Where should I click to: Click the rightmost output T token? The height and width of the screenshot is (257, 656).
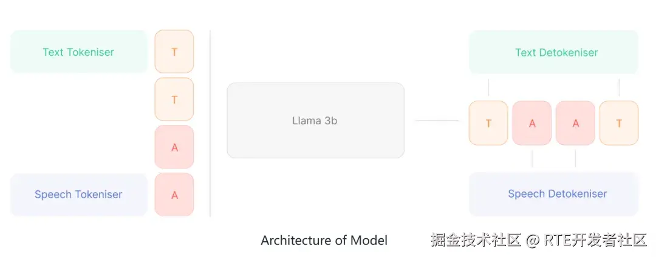coord(619,123)
